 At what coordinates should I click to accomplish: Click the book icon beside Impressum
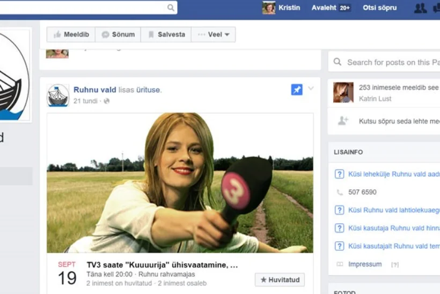tap(340, 264)
